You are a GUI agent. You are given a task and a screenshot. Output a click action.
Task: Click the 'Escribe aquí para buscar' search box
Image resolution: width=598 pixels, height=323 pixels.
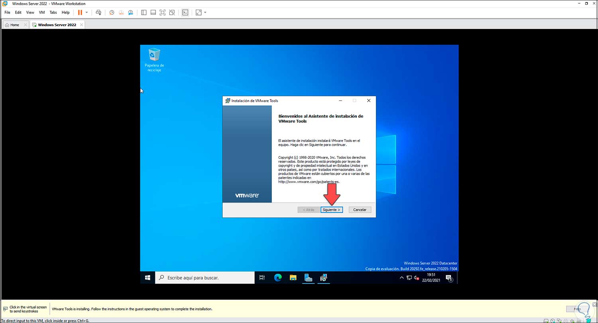tap(205, 278)
